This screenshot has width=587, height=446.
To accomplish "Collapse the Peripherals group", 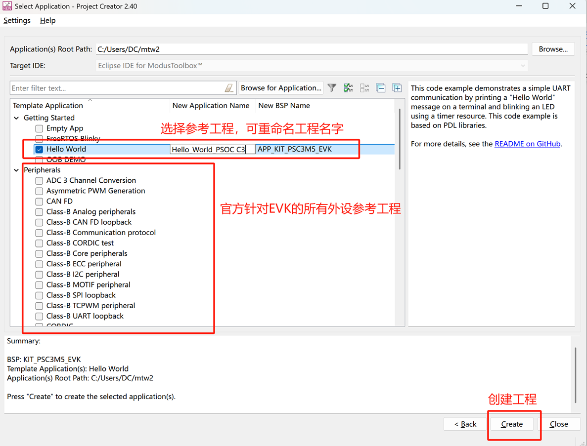I will click(x=16, y=170).
